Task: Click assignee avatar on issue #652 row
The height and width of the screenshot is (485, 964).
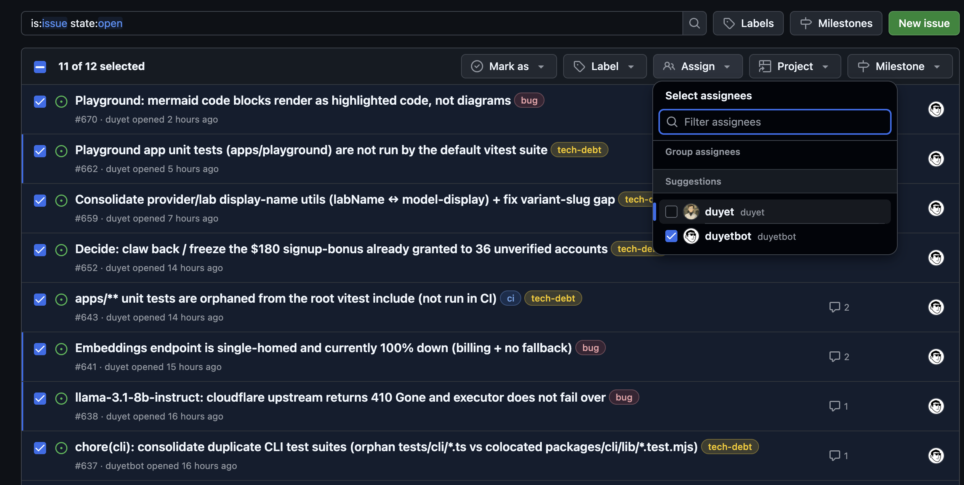Action: point(936,258)
